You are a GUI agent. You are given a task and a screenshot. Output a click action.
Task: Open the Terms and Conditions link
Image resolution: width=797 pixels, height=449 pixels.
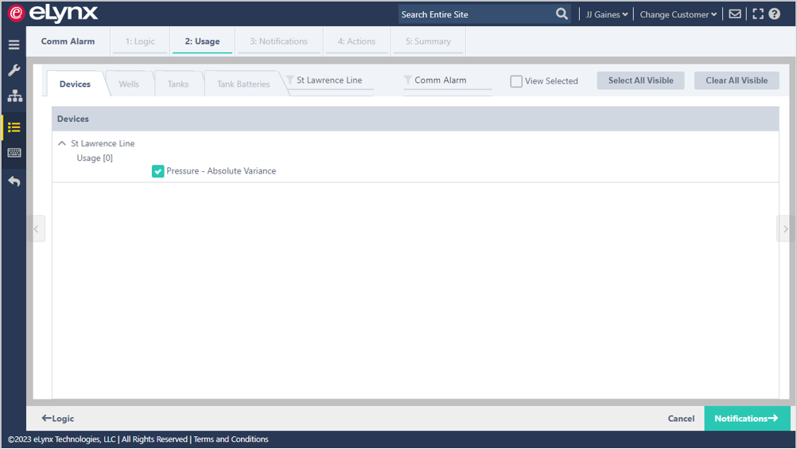[231, 439]
